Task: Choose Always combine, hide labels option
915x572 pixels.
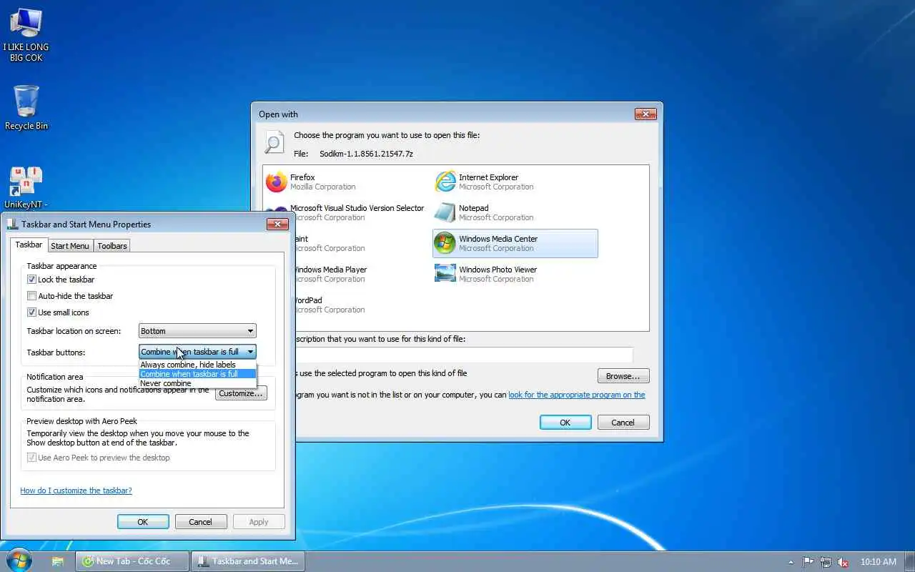Action: click(x=197, y=365)
